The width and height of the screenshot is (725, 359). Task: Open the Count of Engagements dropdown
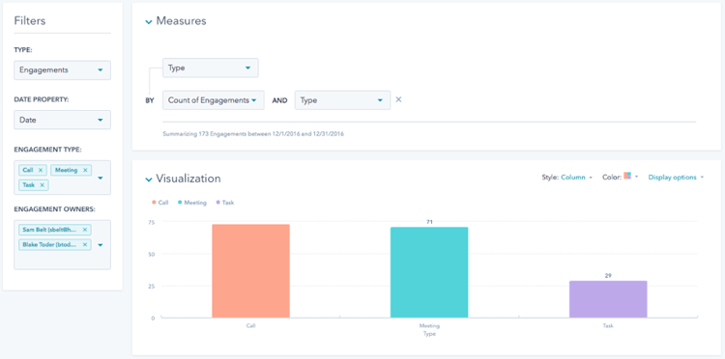[x=214, y=100]
